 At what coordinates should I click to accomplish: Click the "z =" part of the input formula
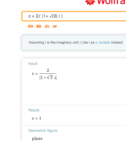coord(35,74)
